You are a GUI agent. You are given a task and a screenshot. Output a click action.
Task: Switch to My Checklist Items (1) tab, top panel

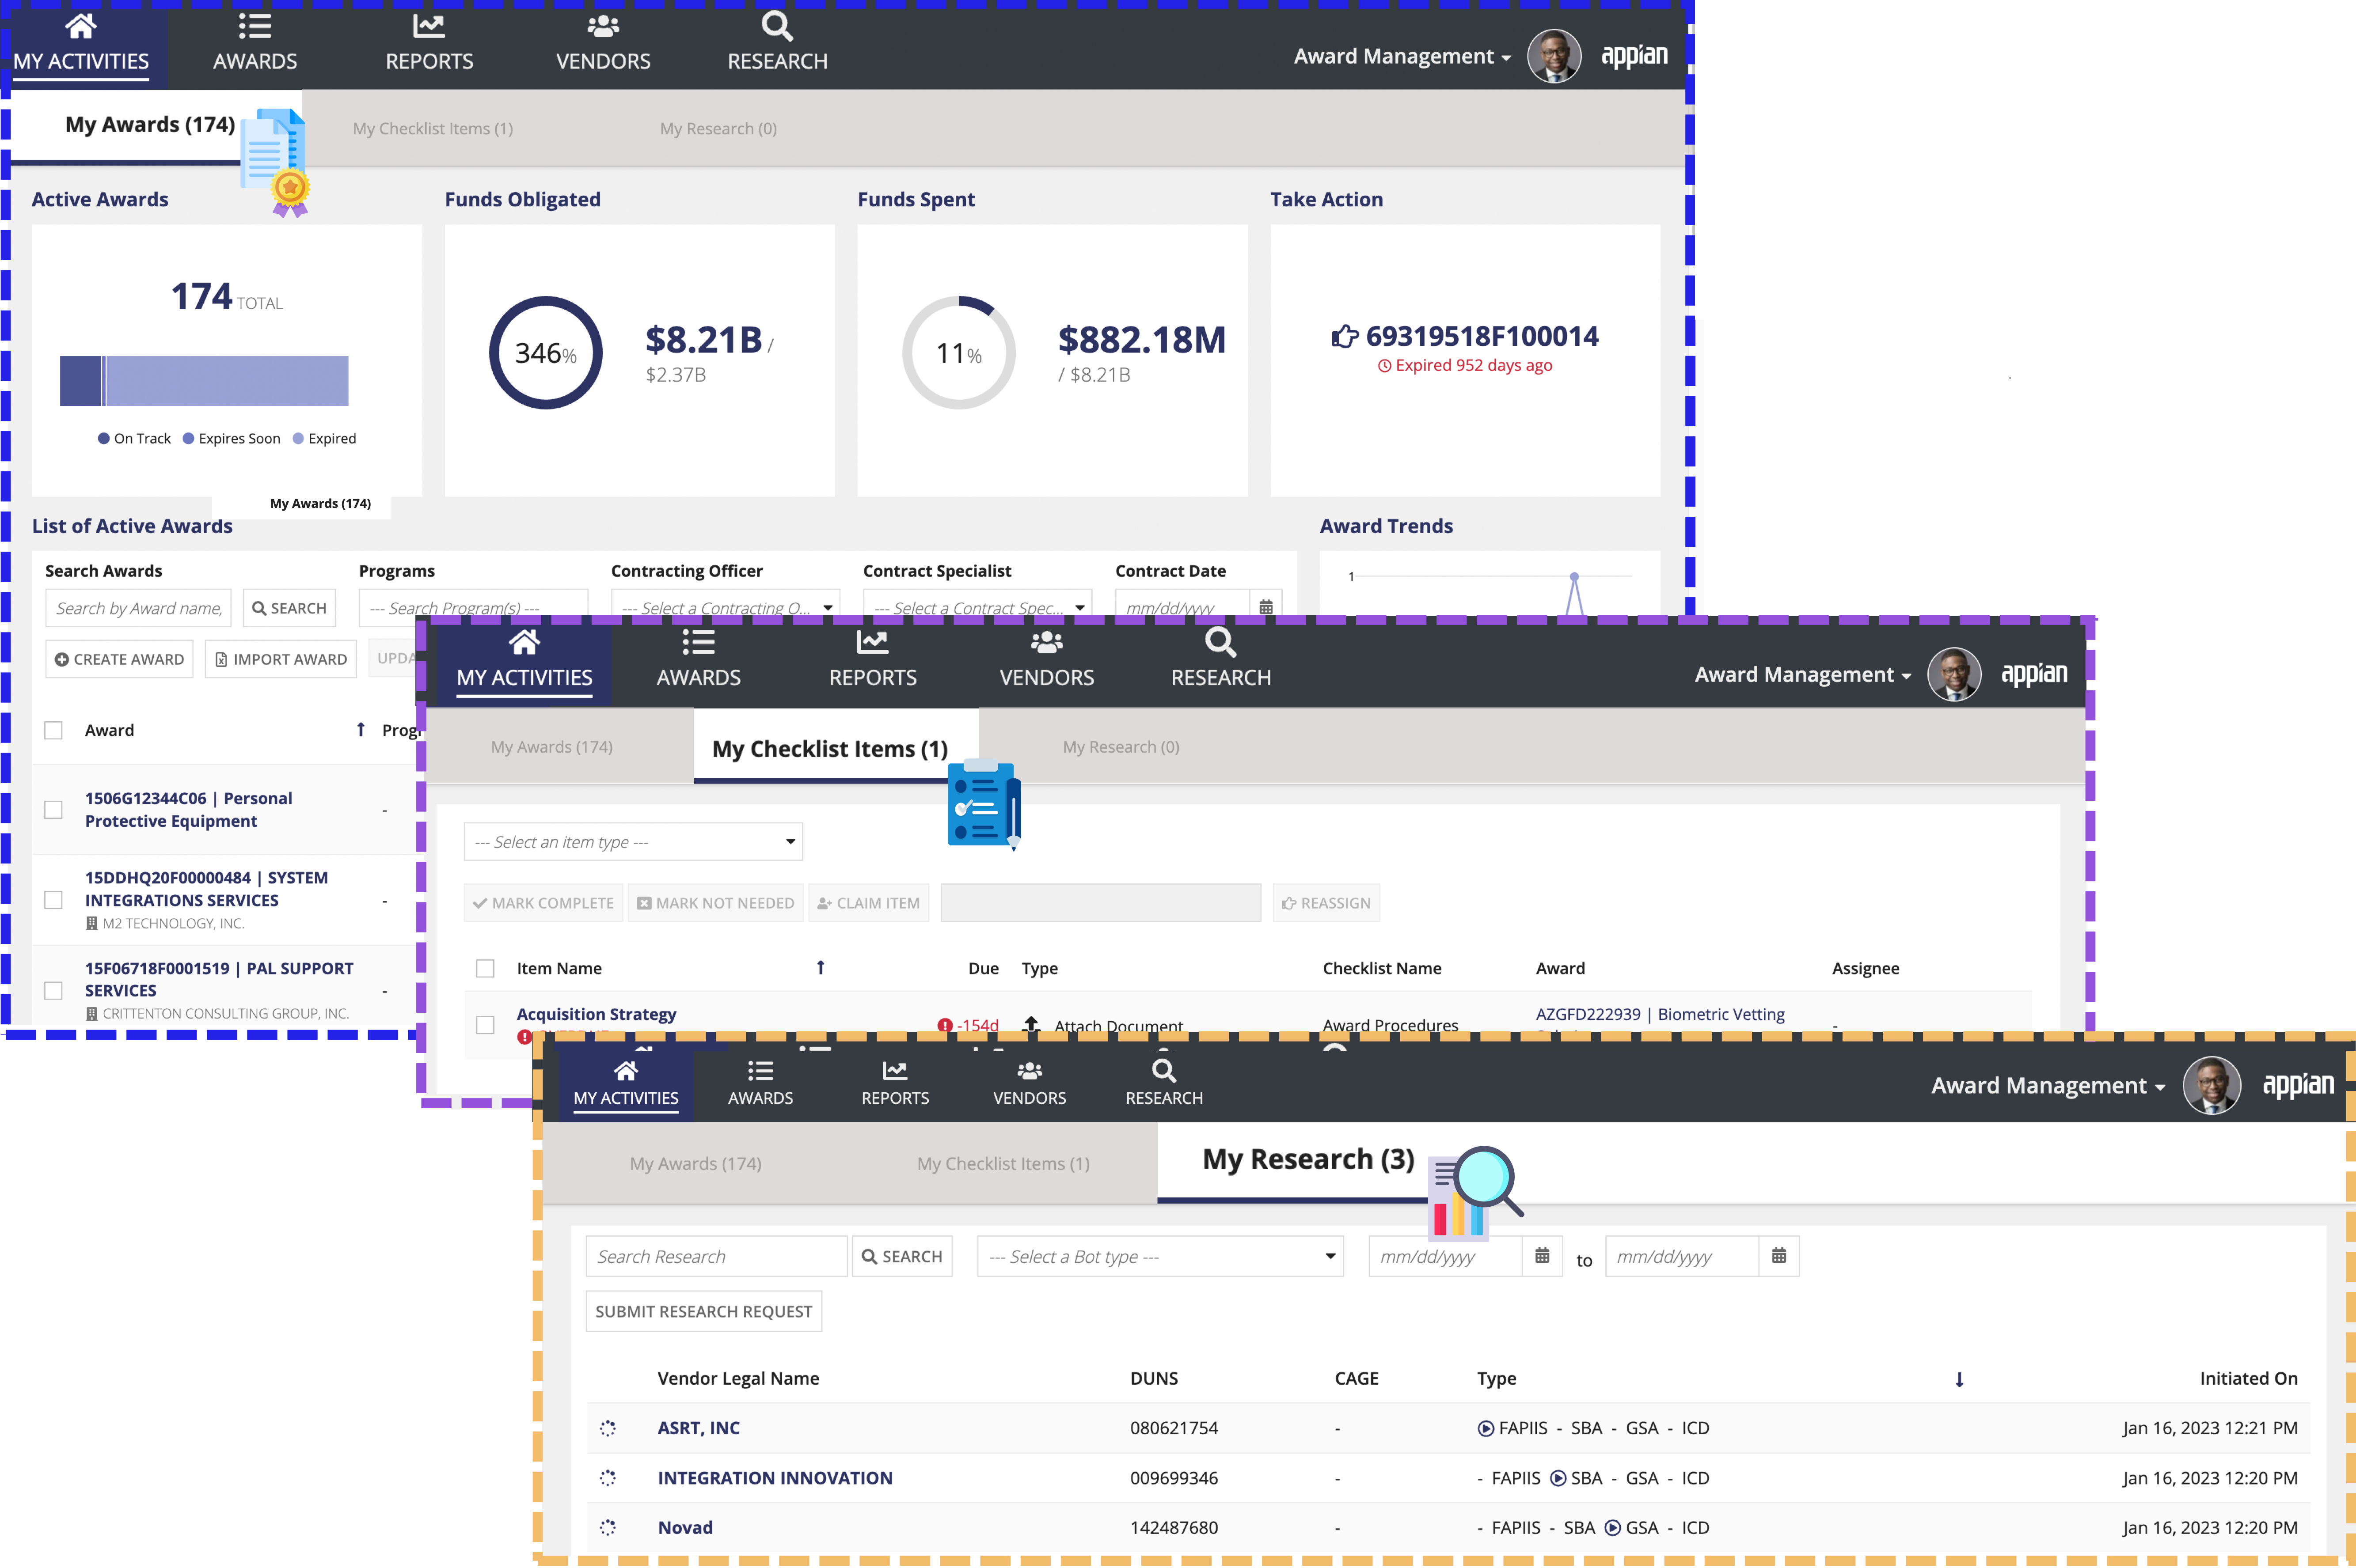point(432,128)
